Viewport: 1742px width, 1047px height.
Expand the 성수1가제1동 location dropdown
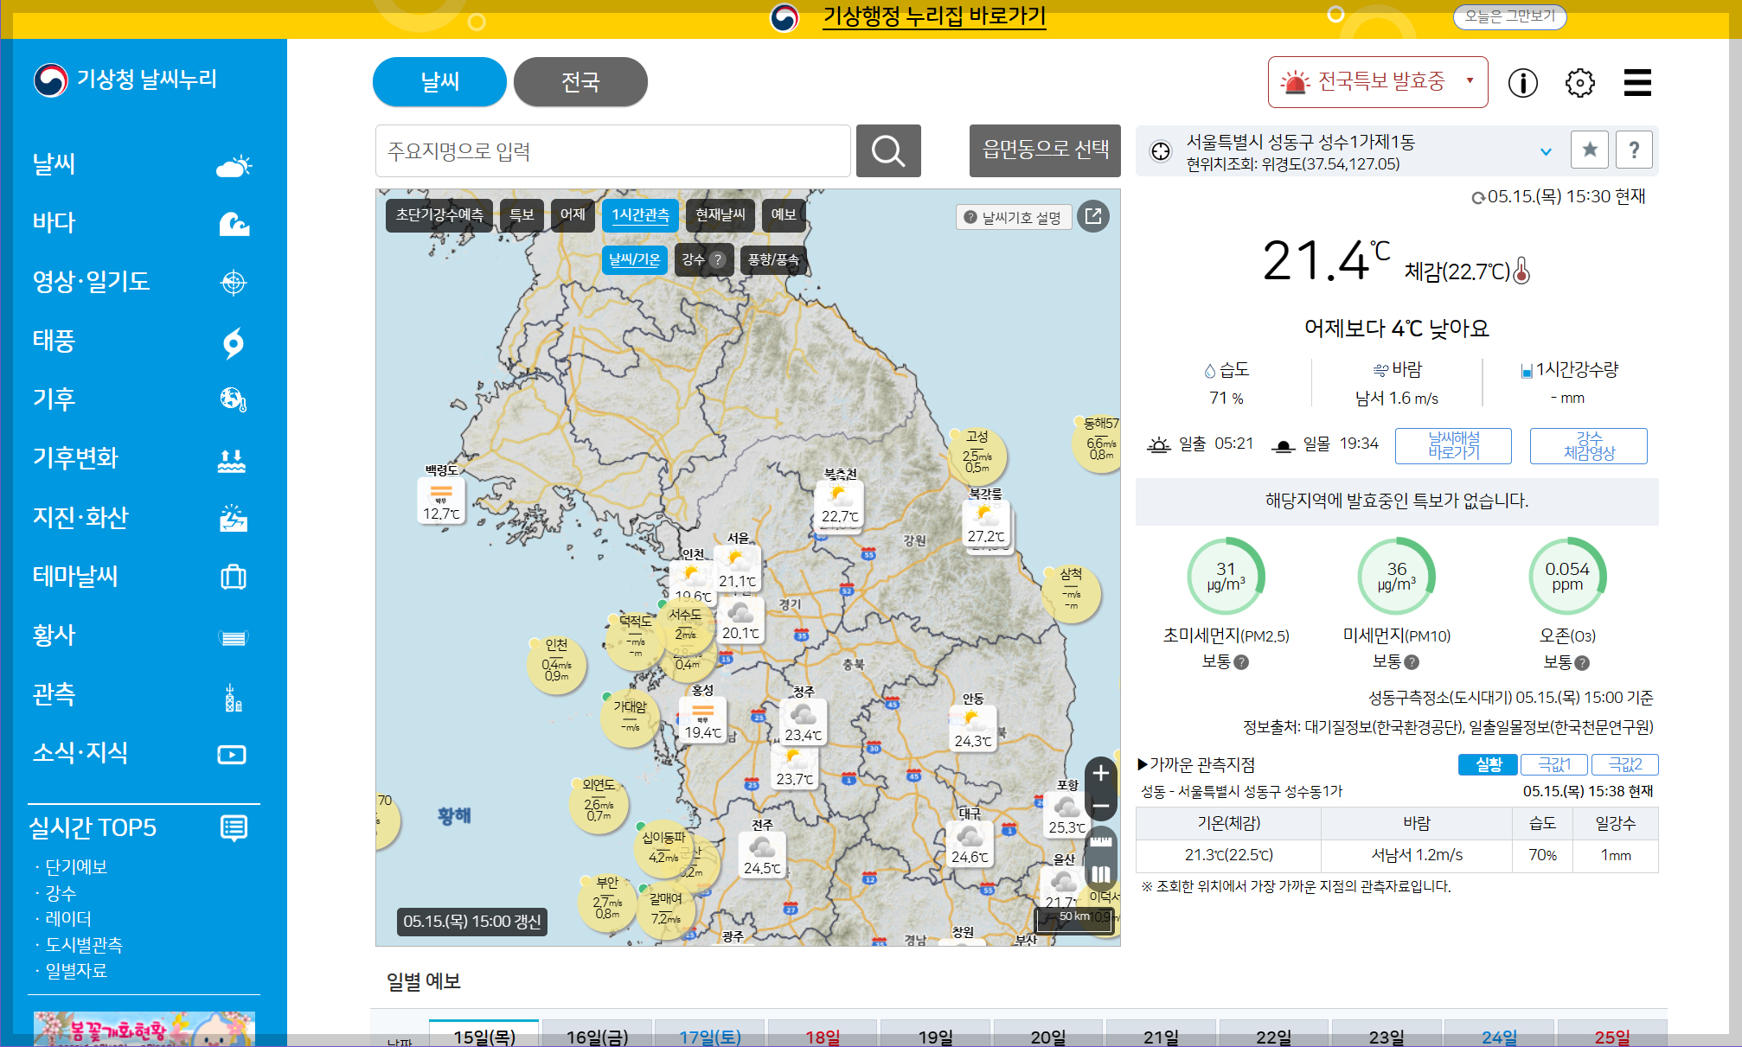tap(1545, 150)
